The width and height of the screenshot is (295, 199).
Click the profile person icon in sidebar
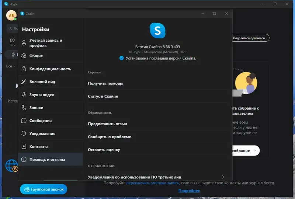click(x=24, y=43)
